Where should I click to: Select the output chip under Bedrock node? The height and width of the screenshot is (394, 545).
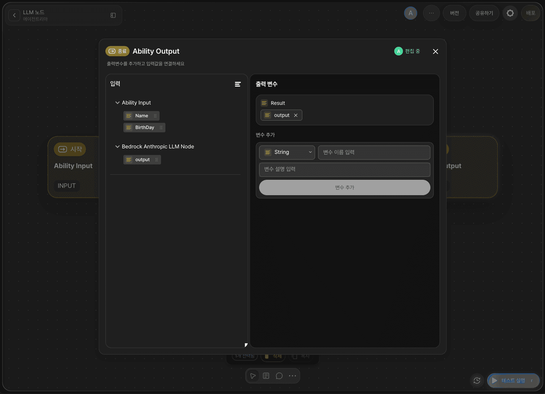point(142,159)
